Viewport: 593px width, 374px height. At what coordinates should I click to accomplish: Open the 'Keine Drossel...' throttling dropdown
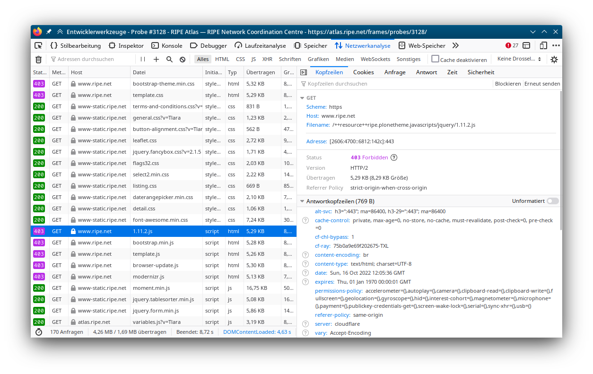point(519,60)
